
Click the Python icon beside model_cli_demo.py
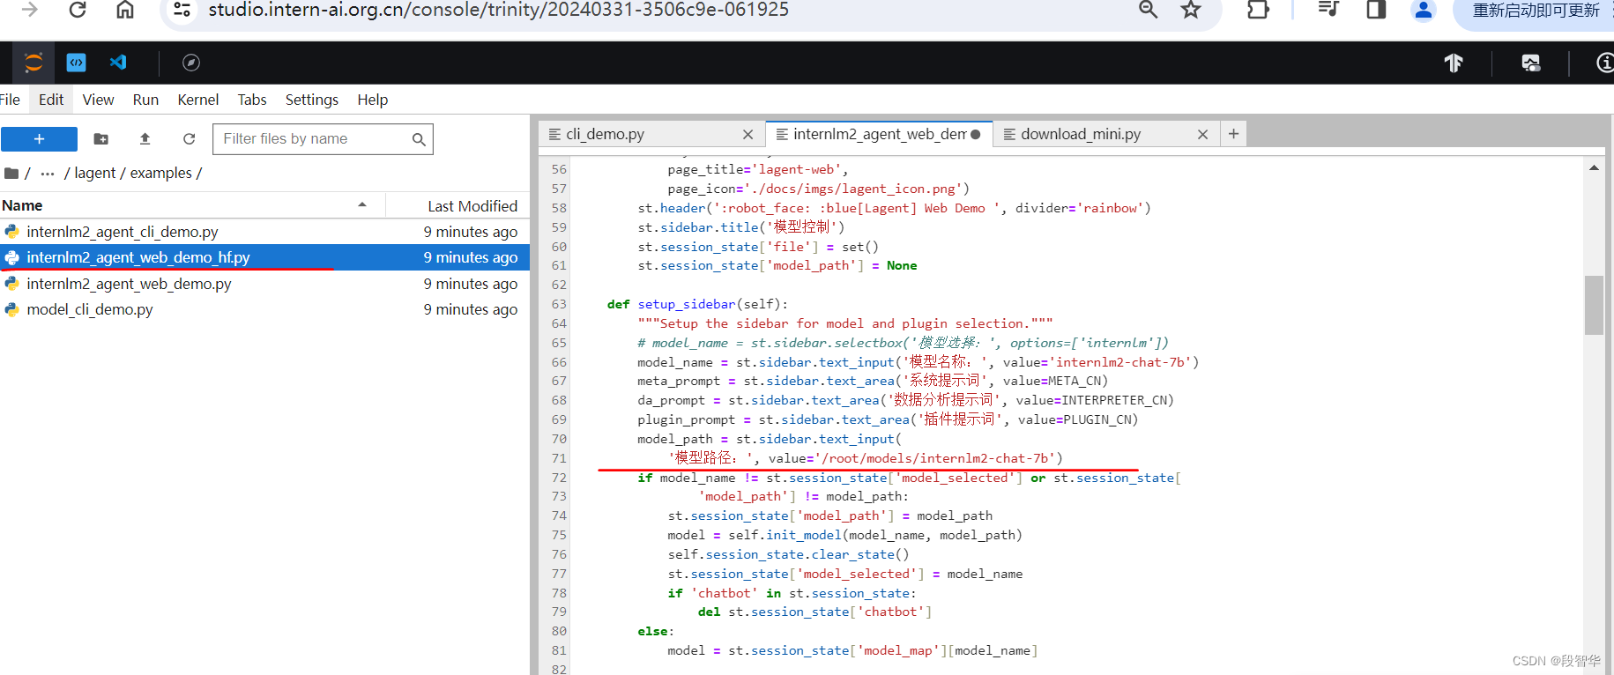12,309
